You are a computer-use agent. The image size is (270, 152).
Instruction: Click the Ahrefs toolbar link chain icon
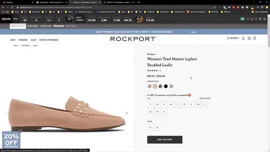pos(256,19)
